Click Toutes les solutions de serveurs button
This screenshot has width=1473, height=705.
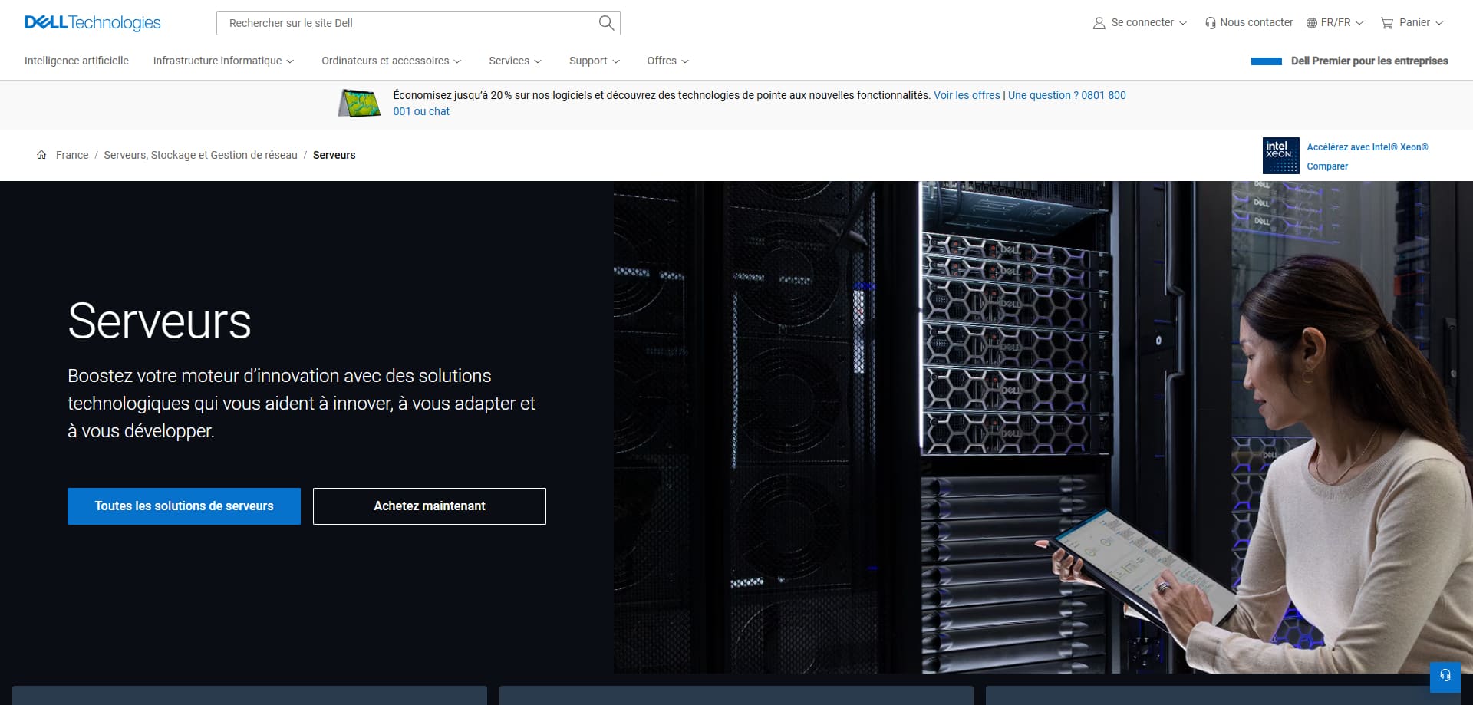click(184, 506)
